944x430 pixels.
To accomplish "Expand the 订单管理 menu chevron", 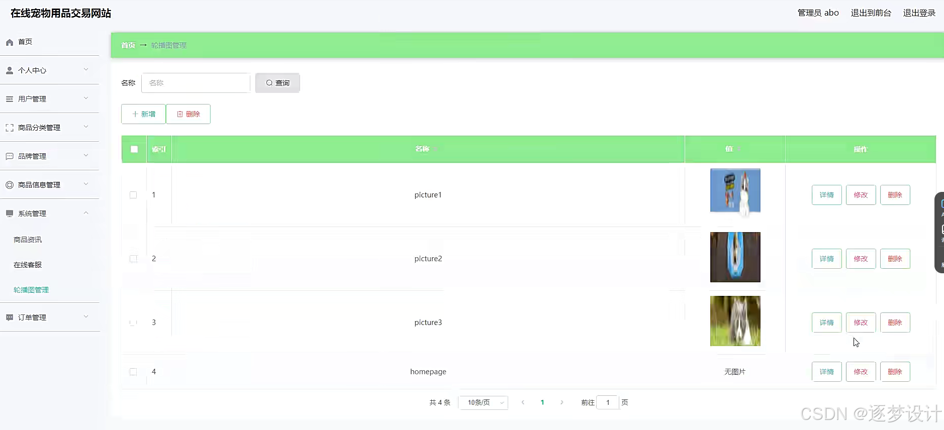I will tap(86, 317).
